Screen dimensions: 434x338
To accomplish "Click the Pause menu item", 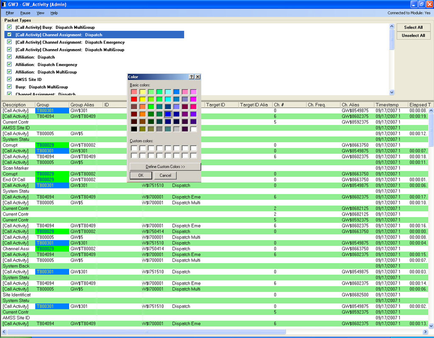I will coord(25,13).
